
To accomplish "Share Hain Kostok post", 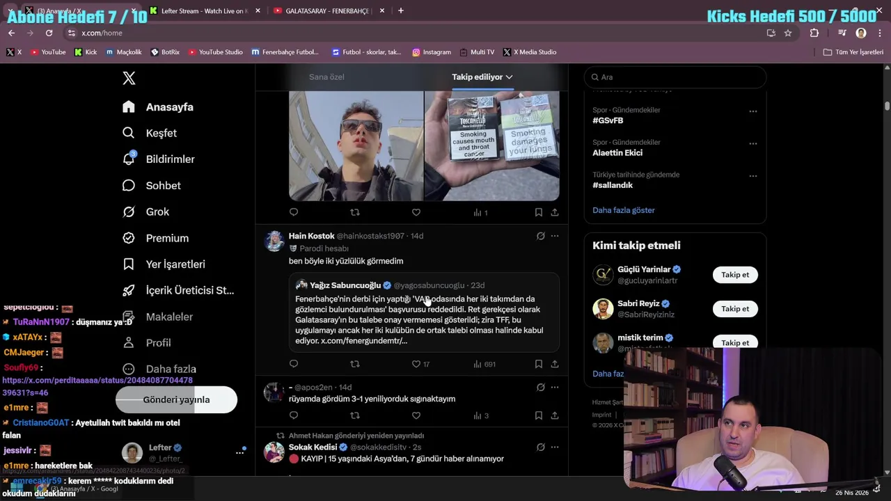I will pyautogui.click(x=555, y=364).
